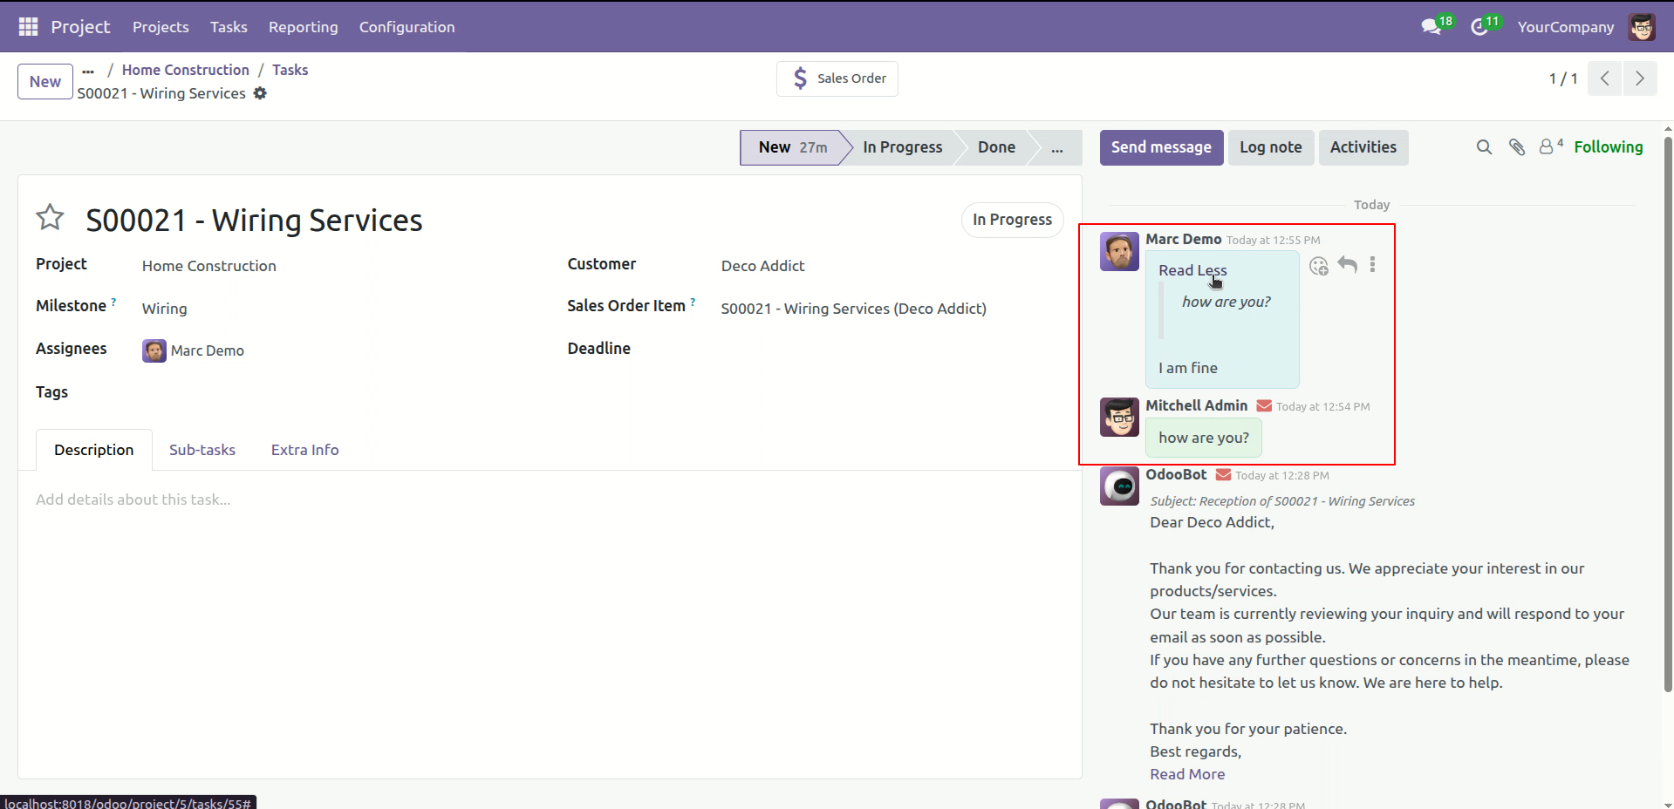Show the followers list icon
The image size is (1674, 809).
(x=1550, y=146)
